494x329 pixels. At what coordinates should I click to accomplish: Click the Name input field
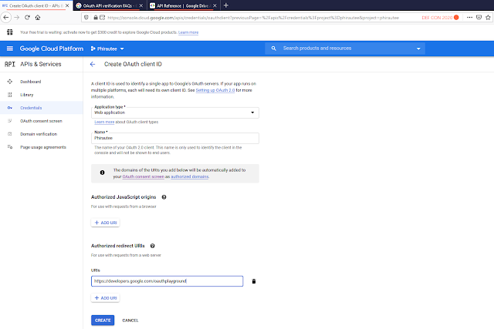[x=175, y=138]
